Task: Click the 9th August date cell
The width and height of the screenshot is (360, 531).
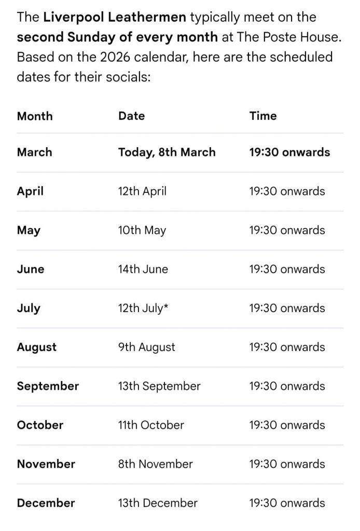Action: coord(147,347)
